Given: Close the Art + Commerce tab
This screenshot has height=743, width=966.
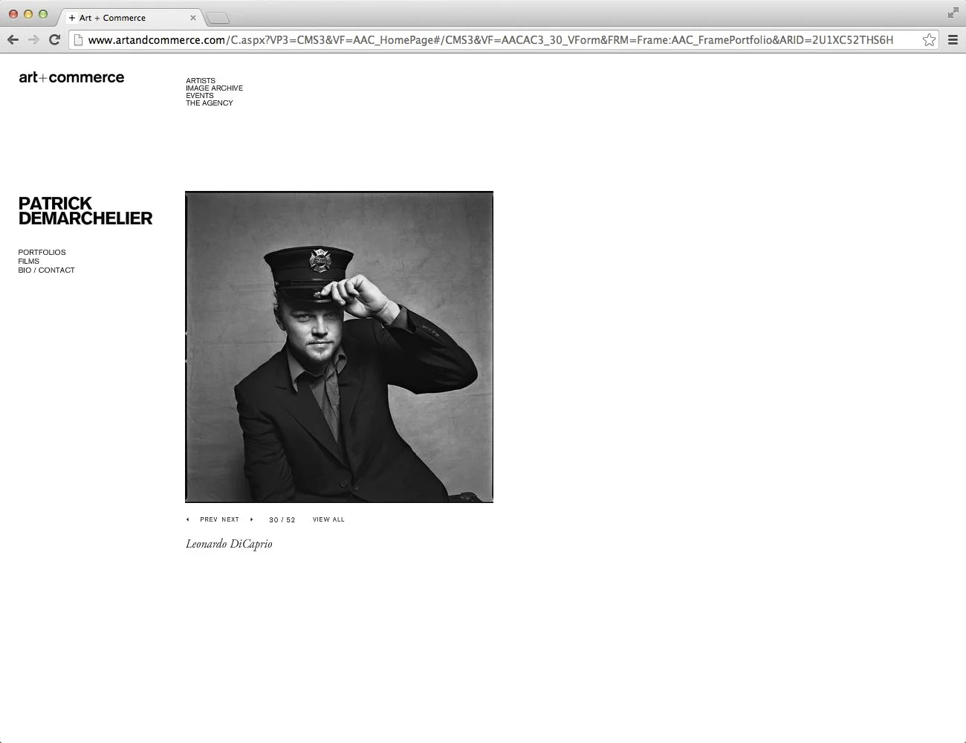Looking at the screenshot, I should click(193, 18).
